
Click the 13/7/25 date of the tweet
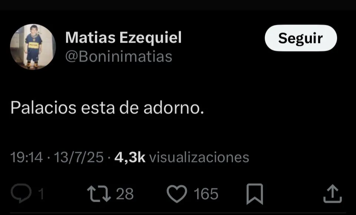pyautogui.click(x=79, y=157)
